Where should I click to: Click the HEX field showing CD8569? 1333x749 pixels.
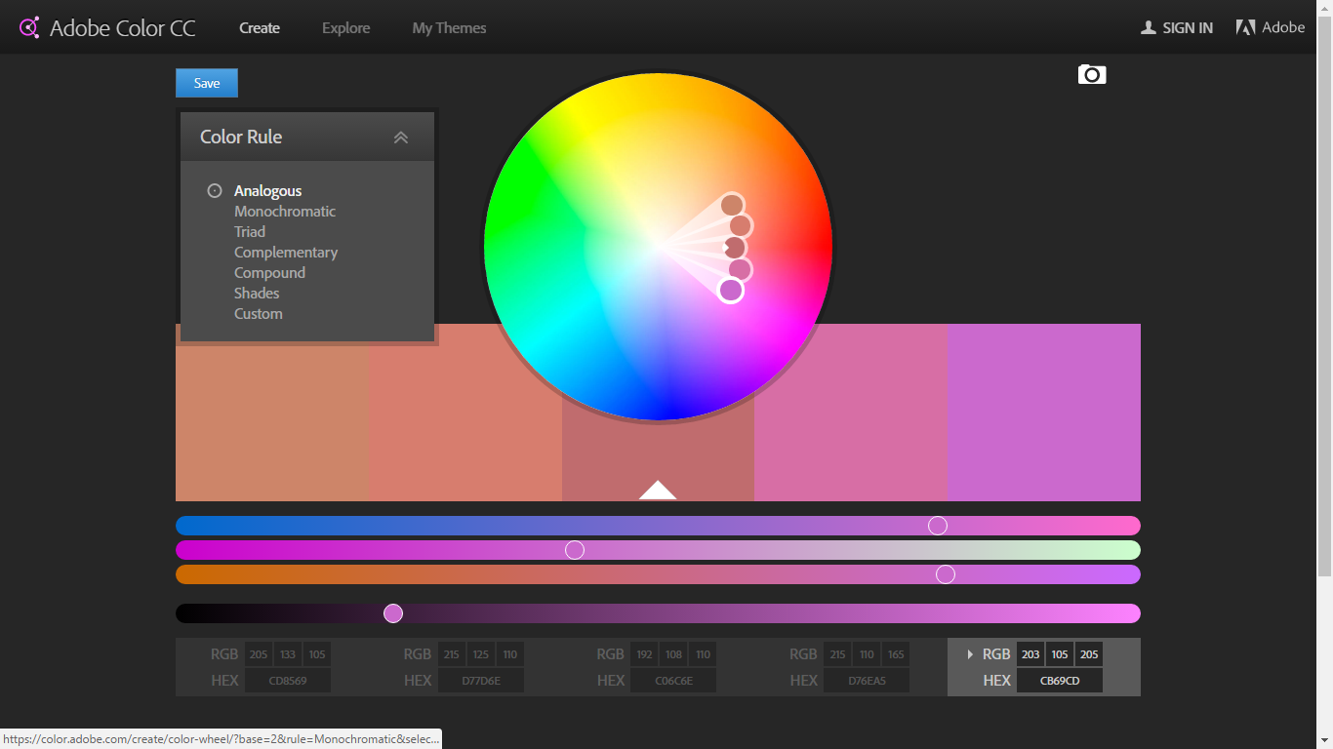(x=288, y=681)
